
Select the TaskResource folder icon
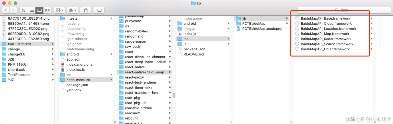pos(4,75)
